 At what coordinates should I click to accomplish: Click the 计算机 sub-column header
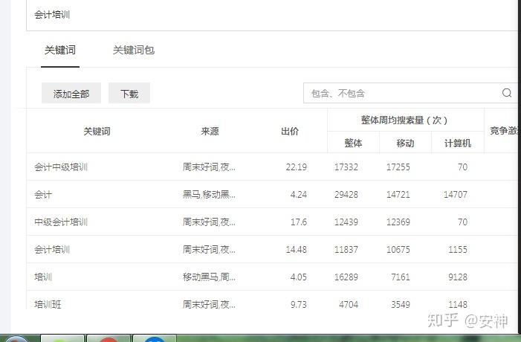(x=458, y=143)
